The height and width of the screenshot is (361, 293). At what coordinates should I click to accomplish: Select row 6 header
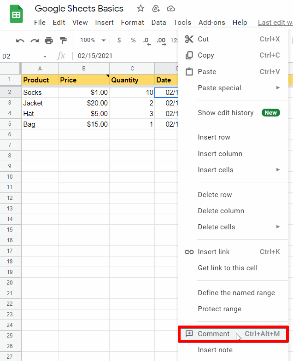[x=10, y=134]
